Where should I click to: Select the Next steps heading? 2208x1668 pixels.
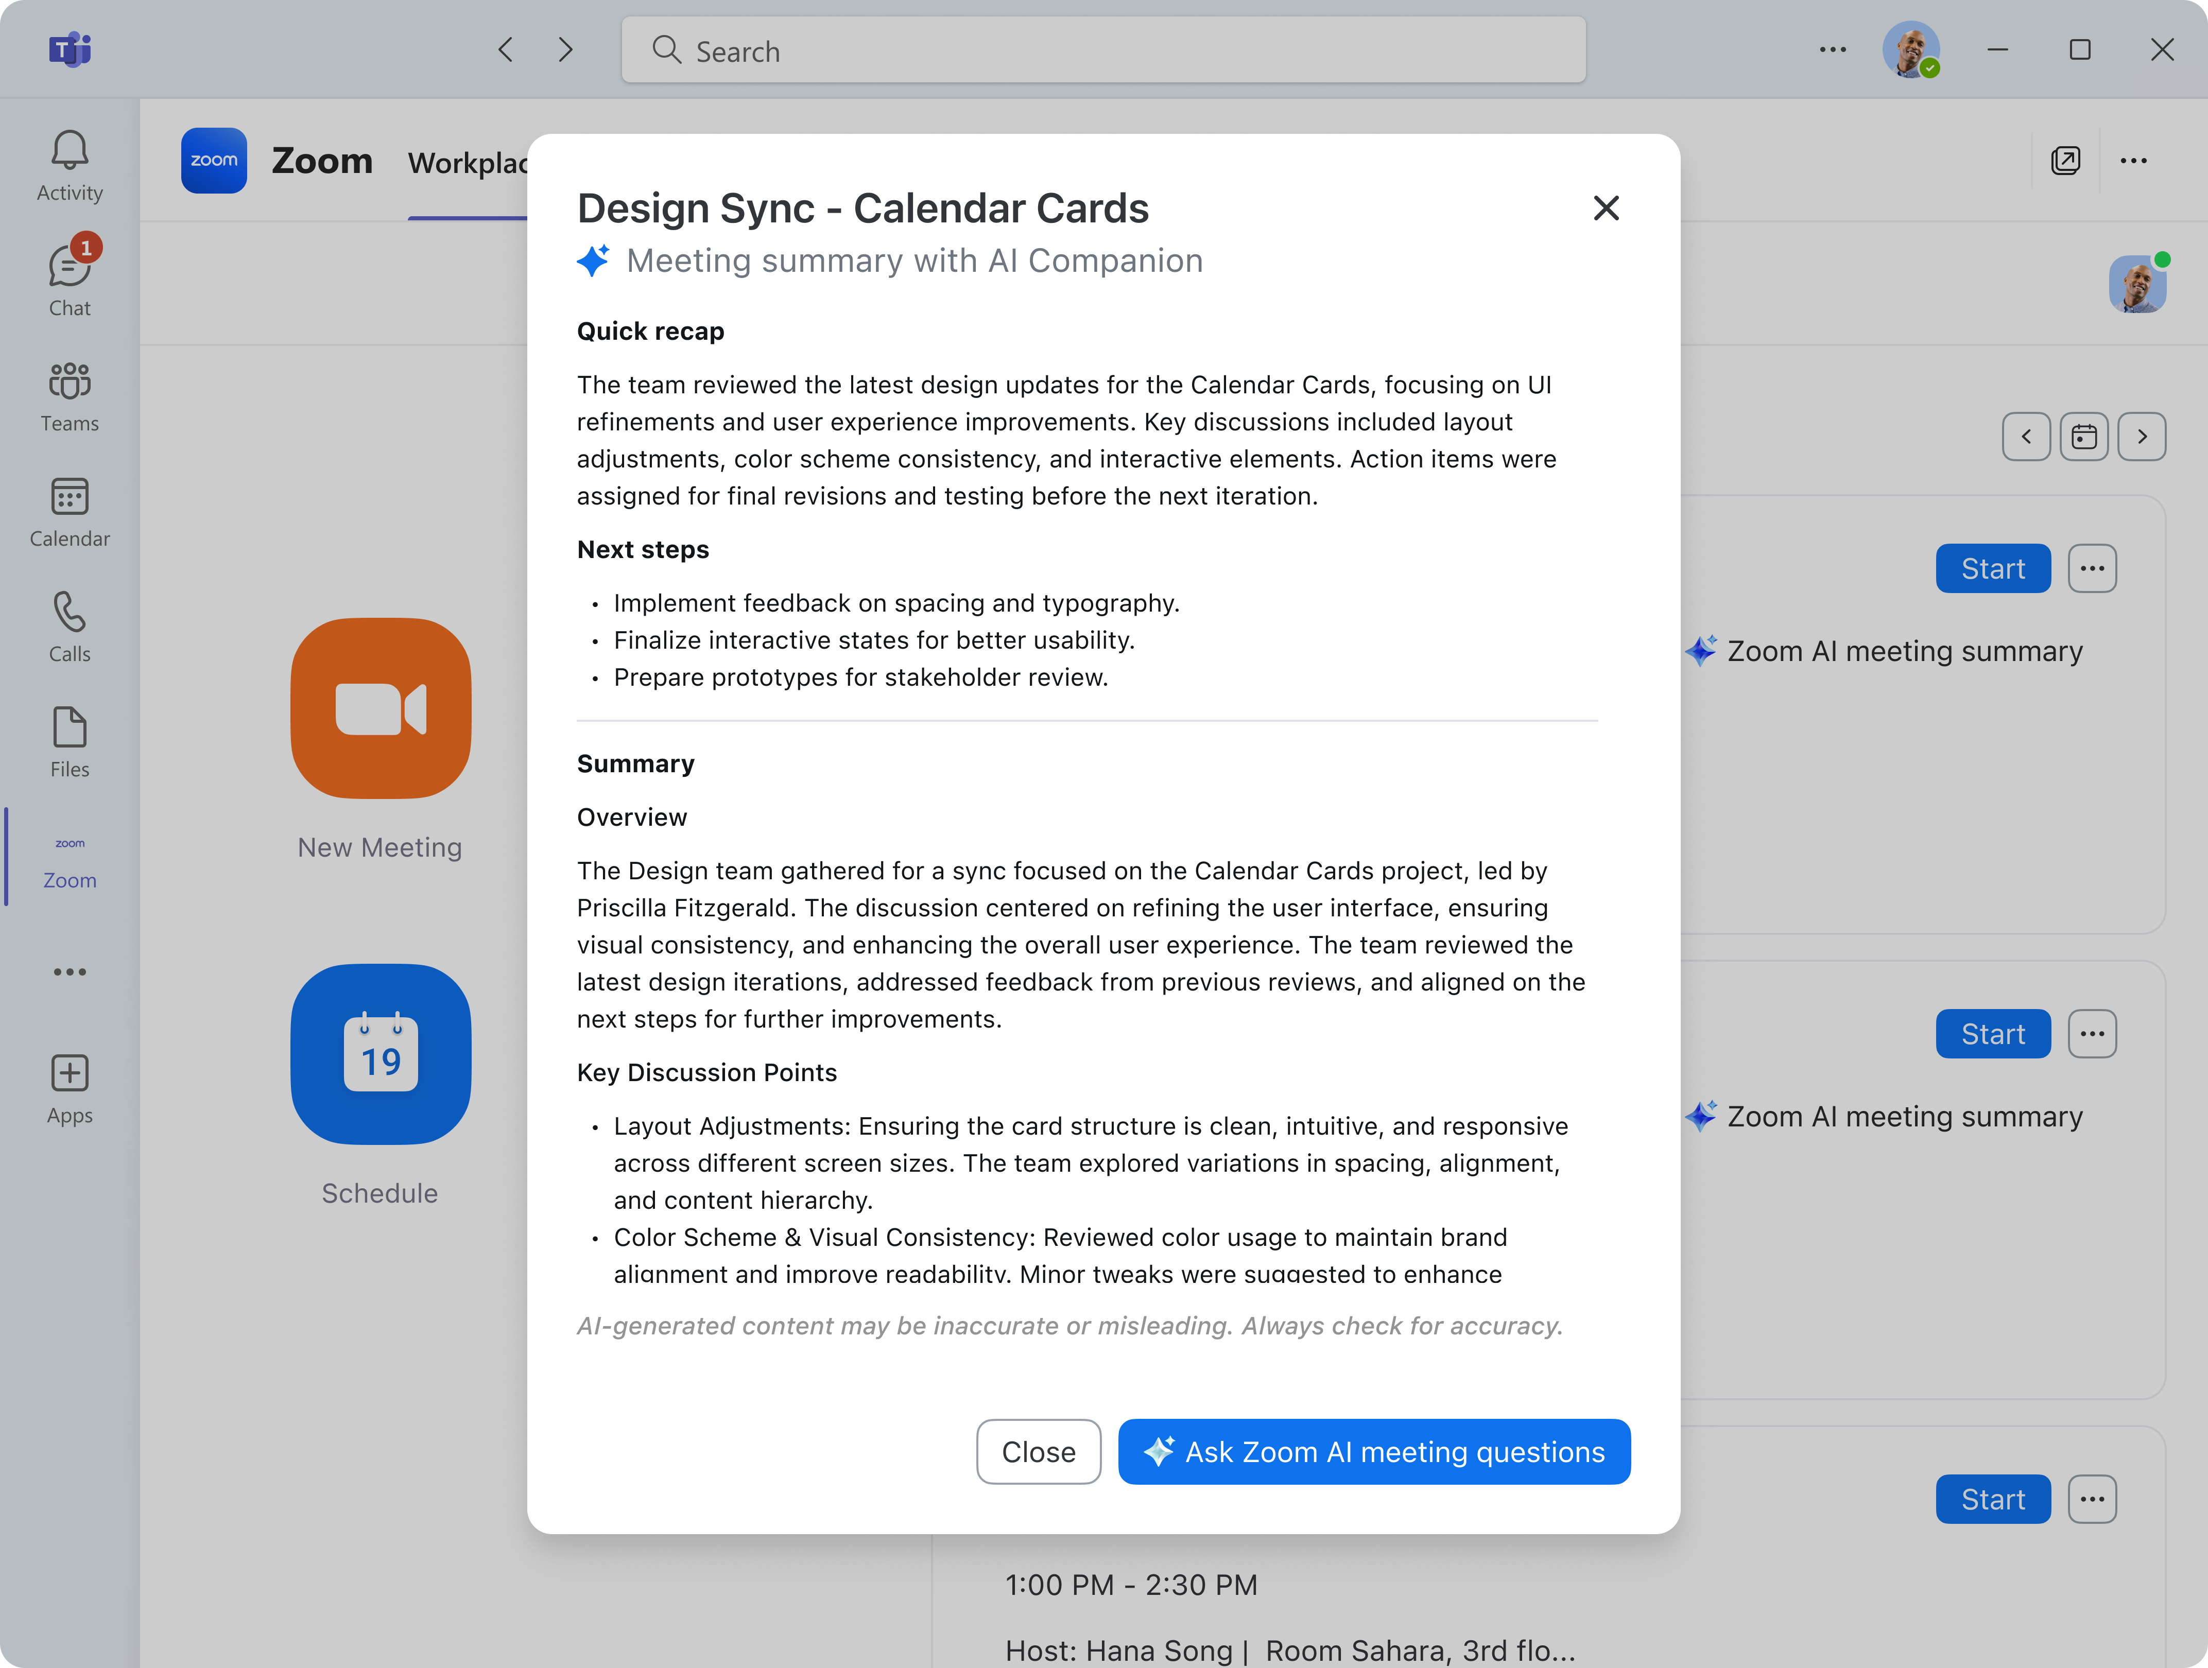(x=643, y=550)
